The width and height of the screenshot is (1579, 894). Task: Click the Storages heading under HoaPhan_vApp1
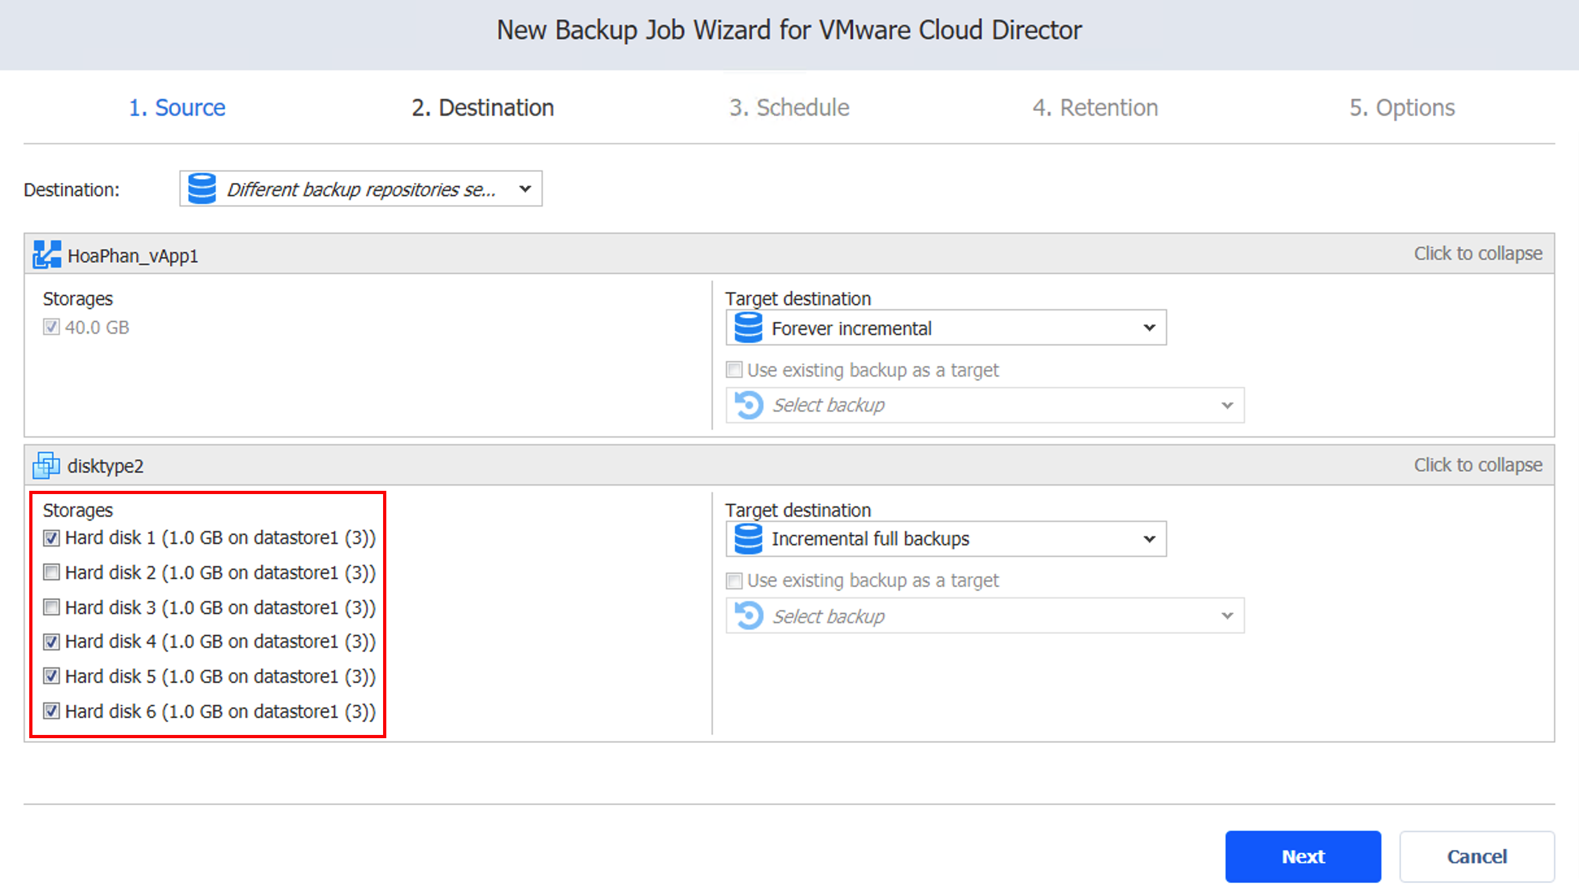78,299
